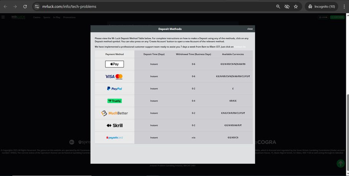Click the Payment Method column header
Screen dimensions: 349x176
114,54
